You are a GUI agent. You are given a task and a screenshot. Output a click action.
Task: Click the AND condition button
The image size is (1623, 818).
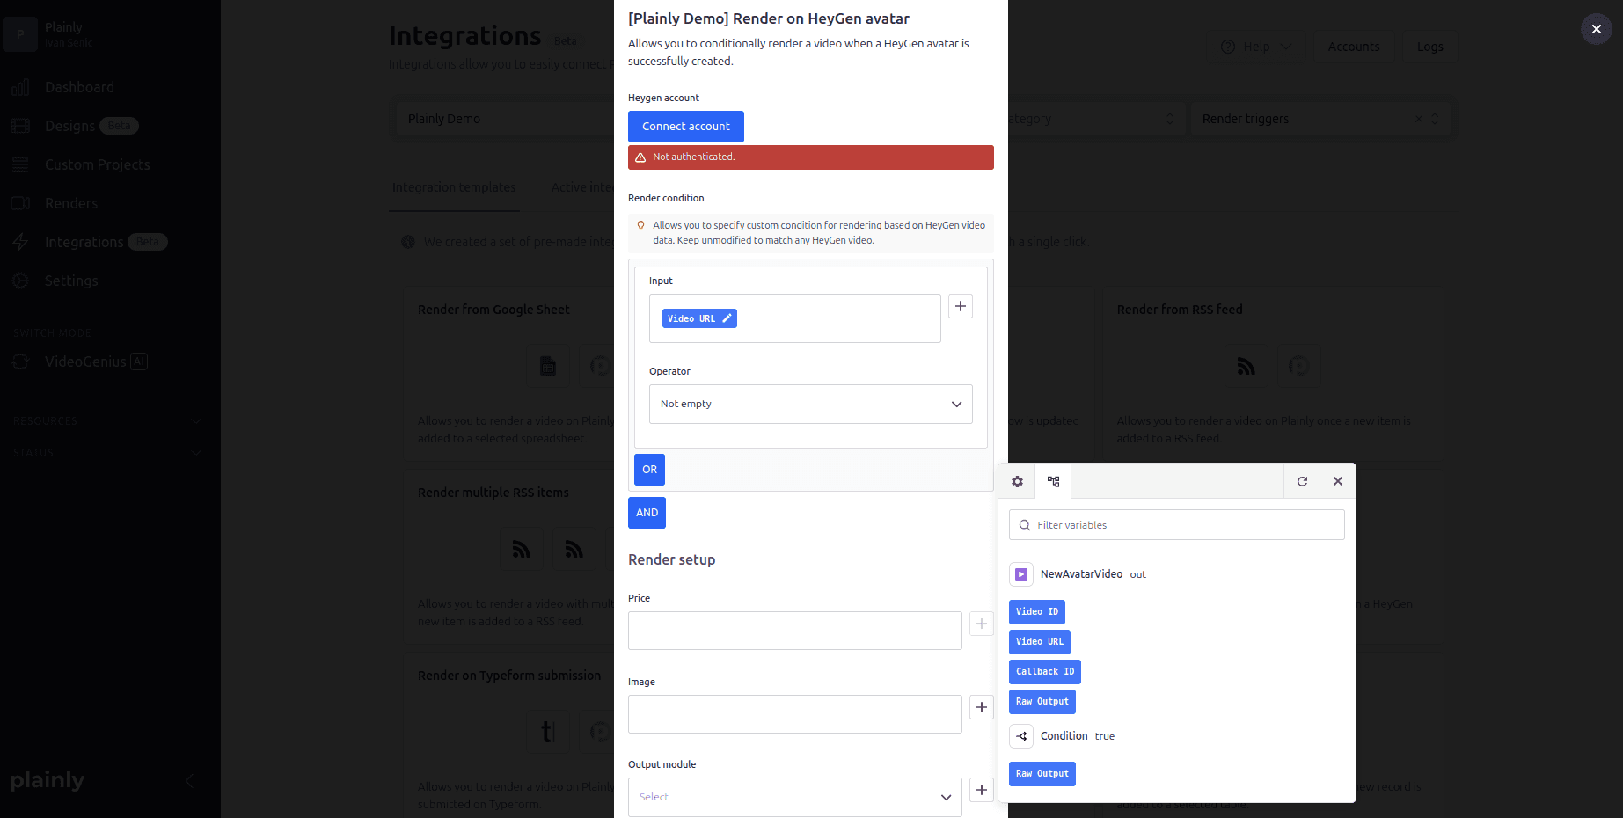(647, 513)
